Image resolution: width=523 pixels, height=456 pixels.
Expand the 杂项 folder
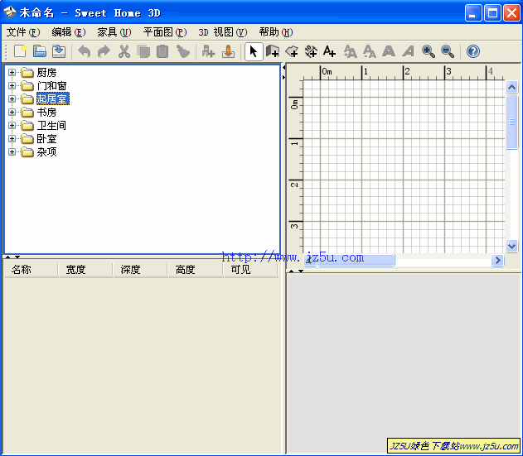12,152
